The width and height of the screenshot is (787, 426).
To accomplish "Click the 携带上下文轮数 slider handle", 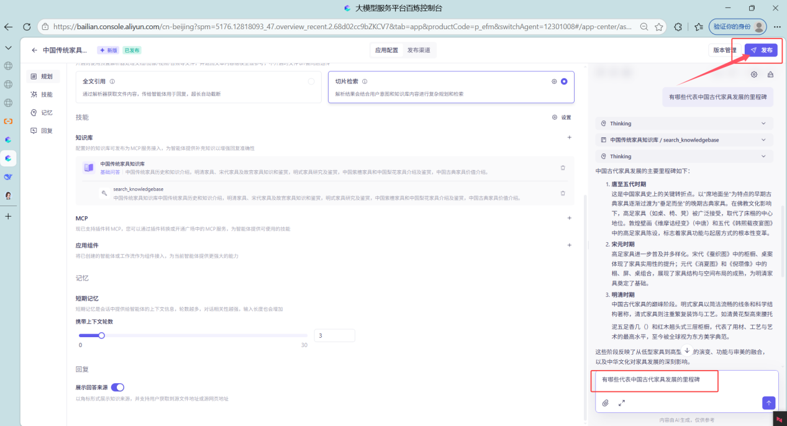I will 101,335.
